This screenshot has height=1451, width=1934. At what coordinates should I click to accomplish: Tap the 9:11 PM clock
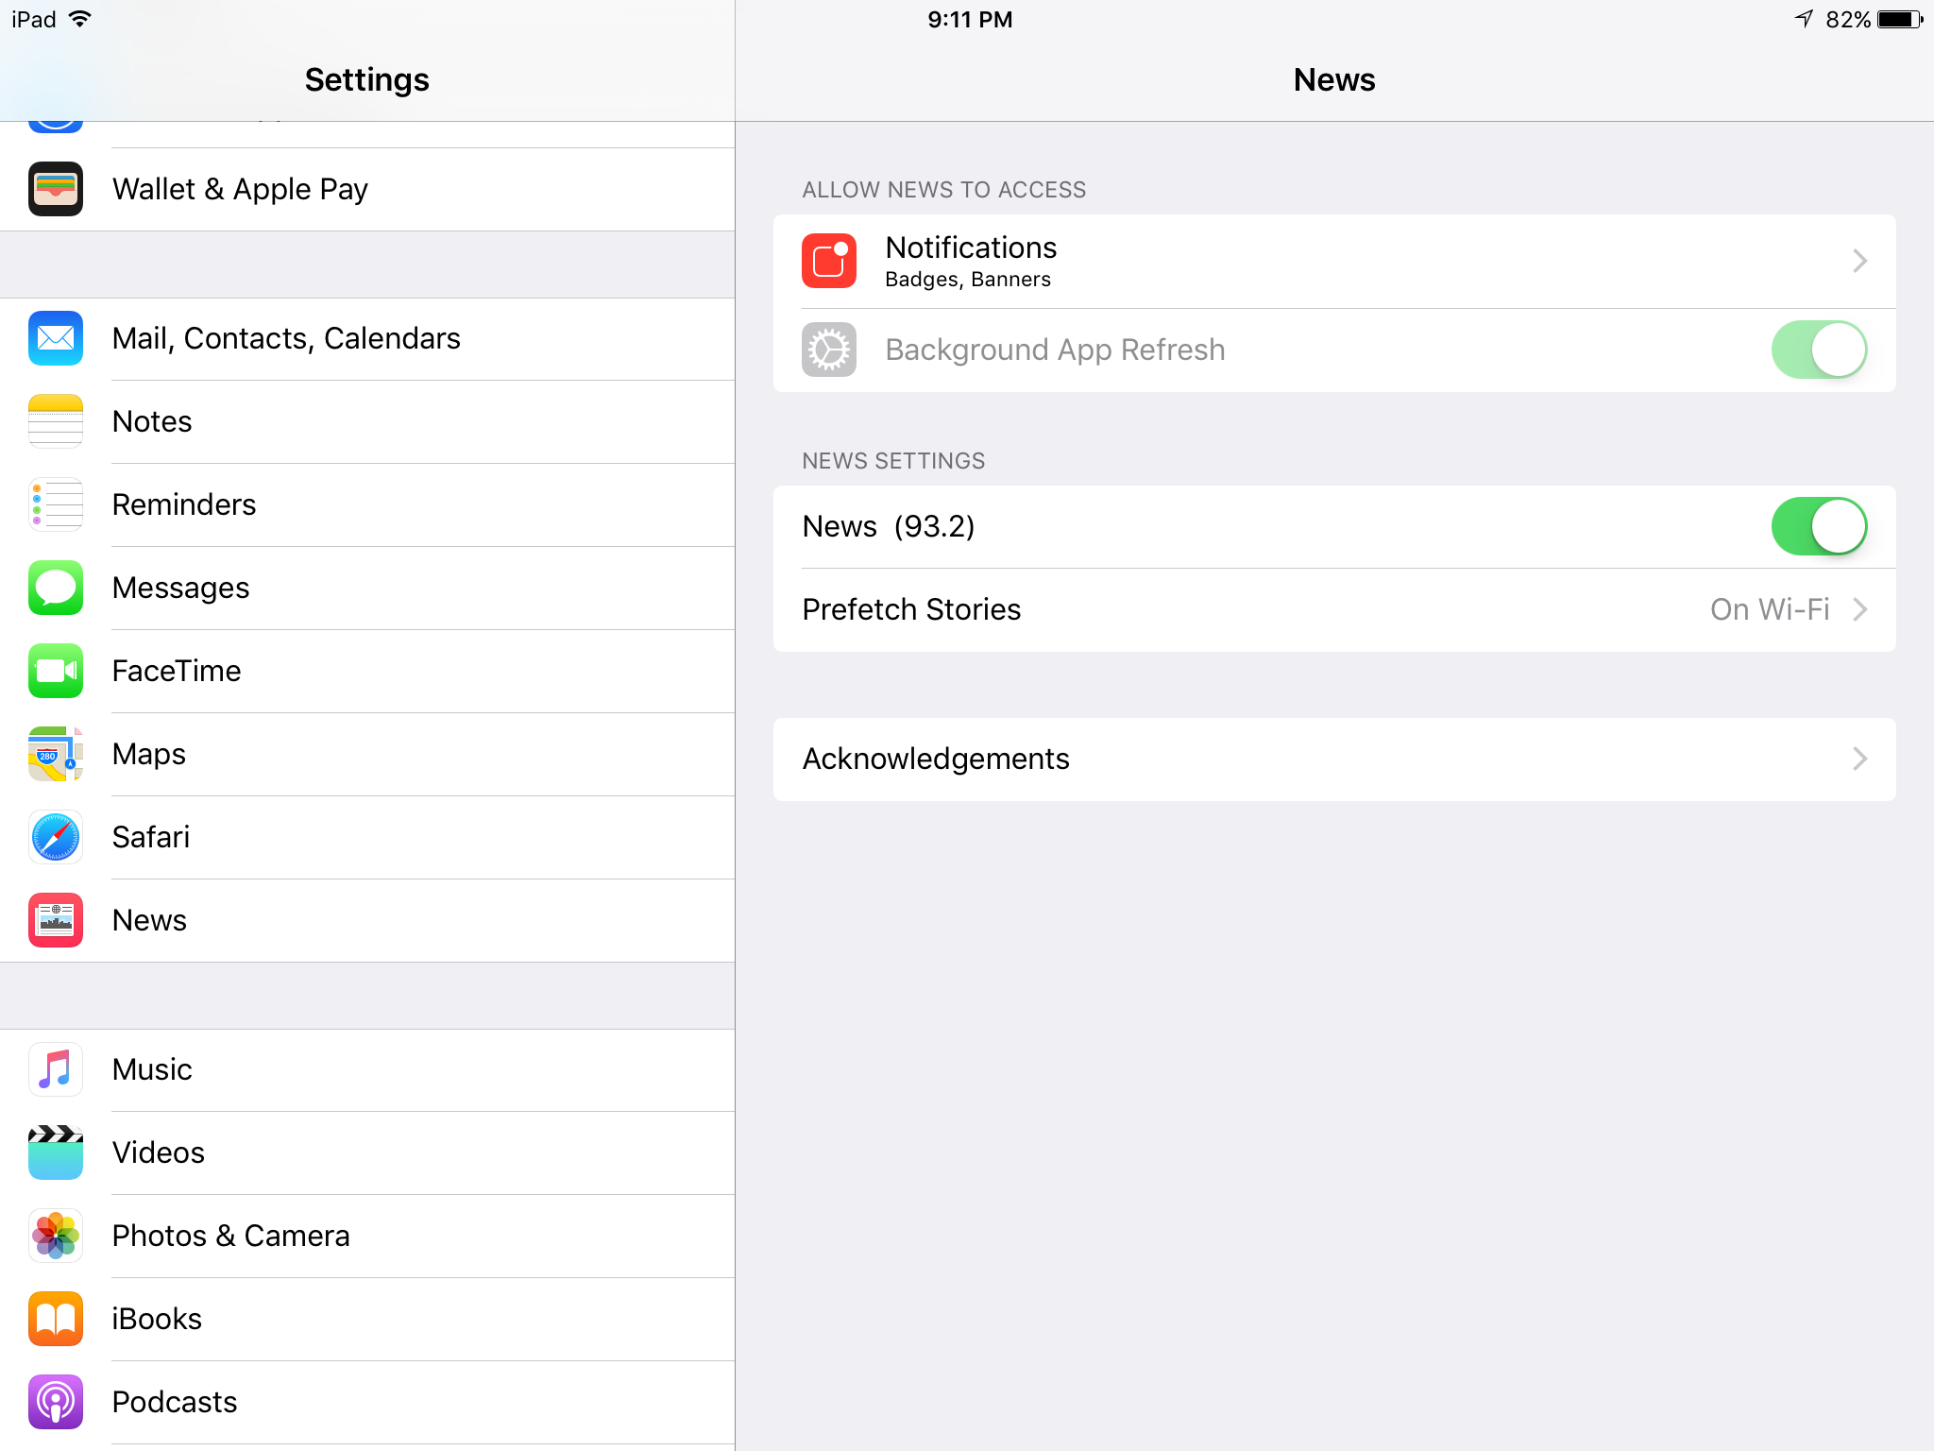970,19
